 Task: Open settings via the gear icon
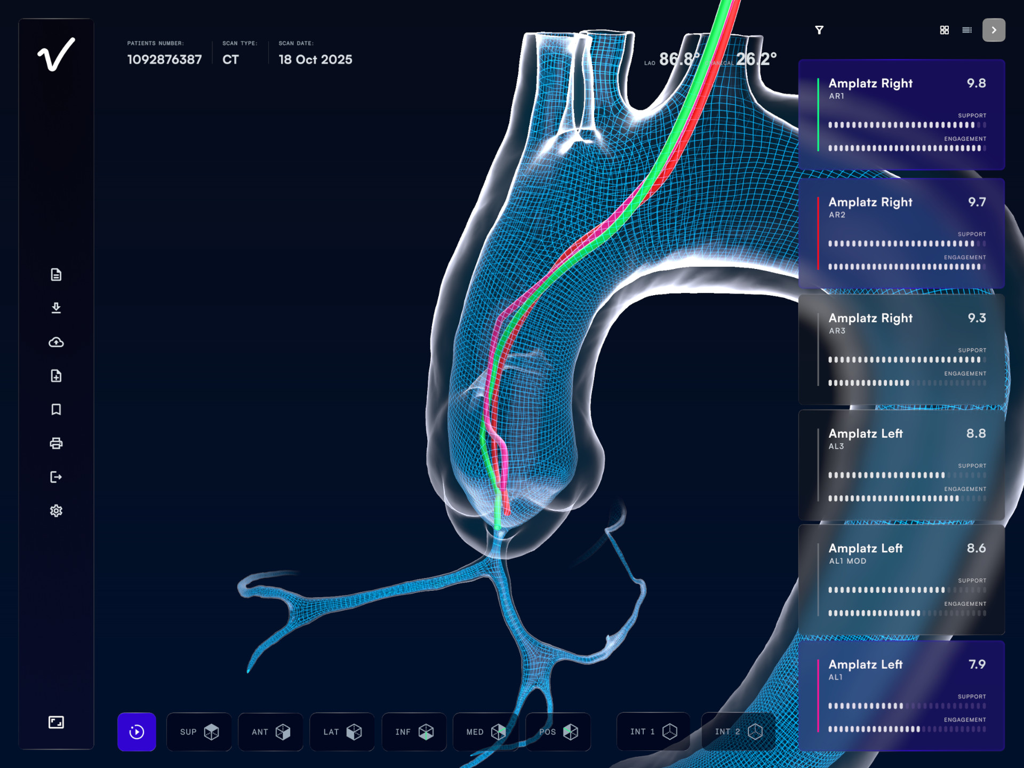(56, 511)
